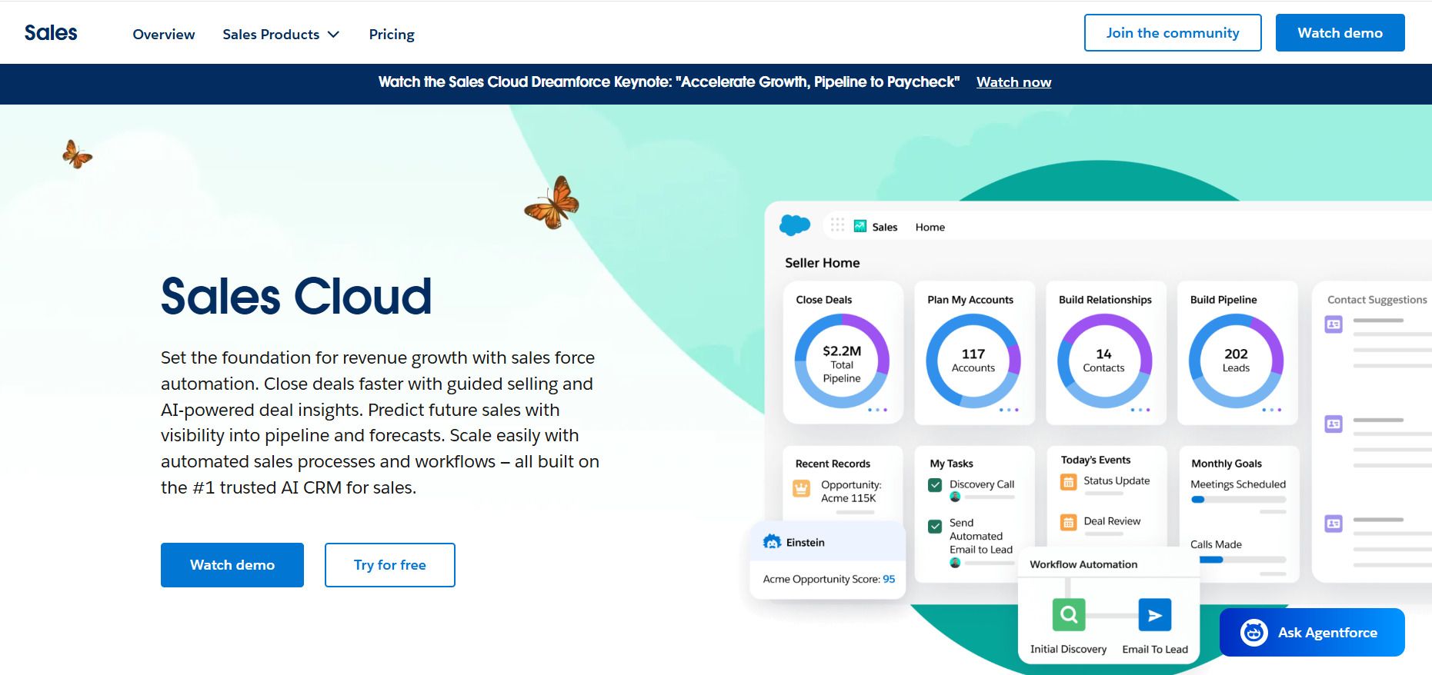Open the app launcher grid icon
This screenshot has height=675, width=1432.
[837, 225]
